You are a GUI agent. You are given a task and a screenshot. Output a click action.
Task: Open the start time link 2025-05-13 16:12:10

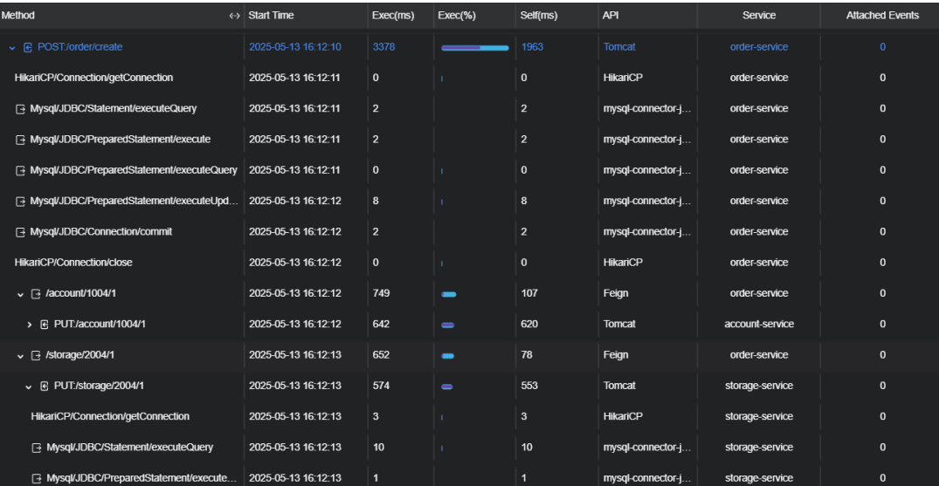point(295,47)
